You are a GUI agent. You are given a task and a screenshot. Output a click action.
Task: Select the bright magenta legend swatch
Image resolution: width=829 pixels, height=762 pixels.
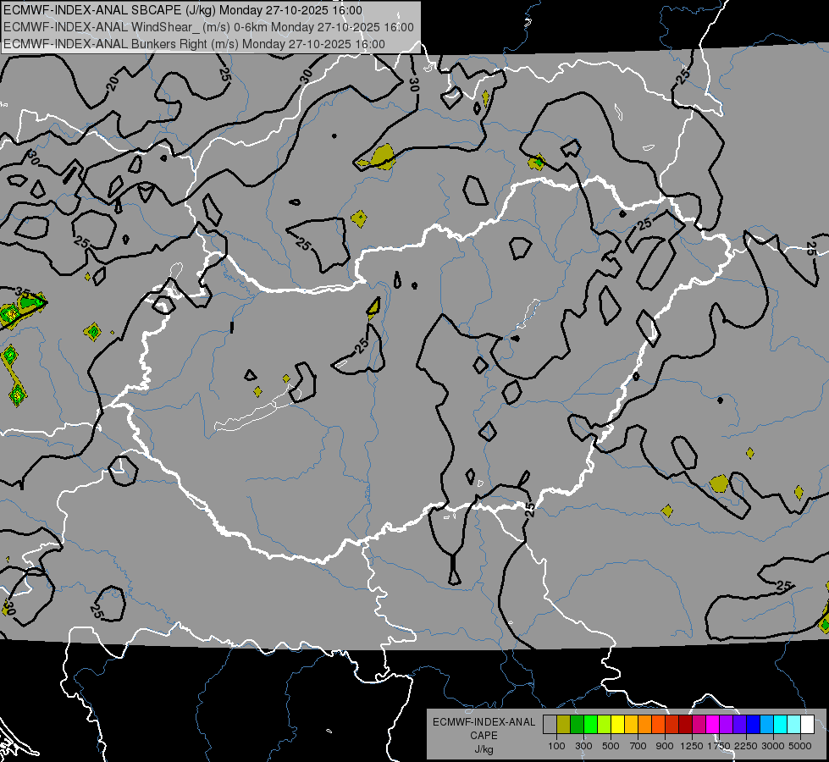[712, 725]
